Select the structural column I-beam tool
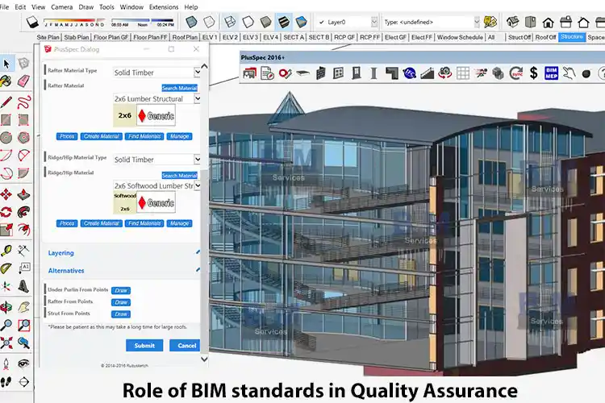 [x=373, y=73]
